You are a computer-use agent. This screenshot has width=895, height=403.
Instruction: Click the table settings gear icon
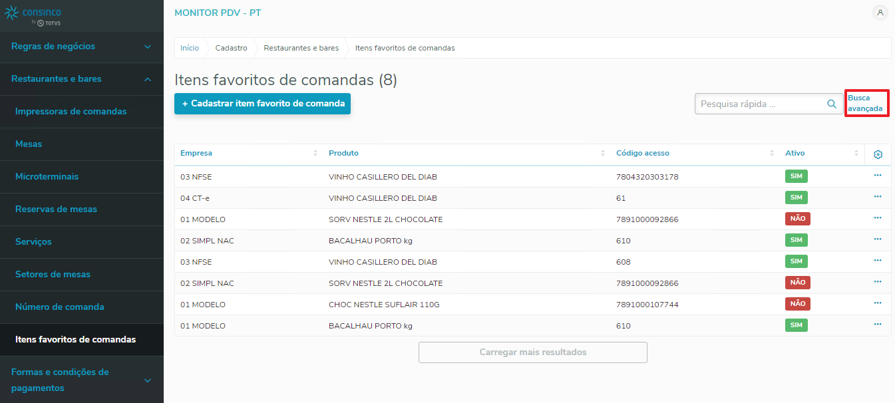click(x=878, y=154)
